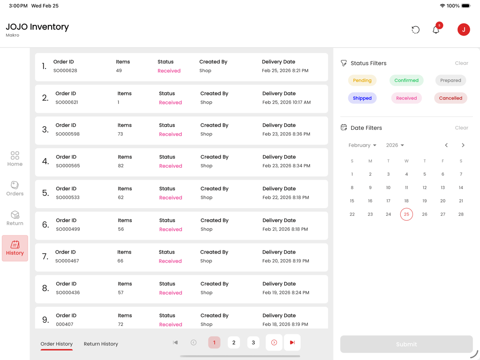
Task: Toggle the Pending status filter
Action: click(362, 80)
